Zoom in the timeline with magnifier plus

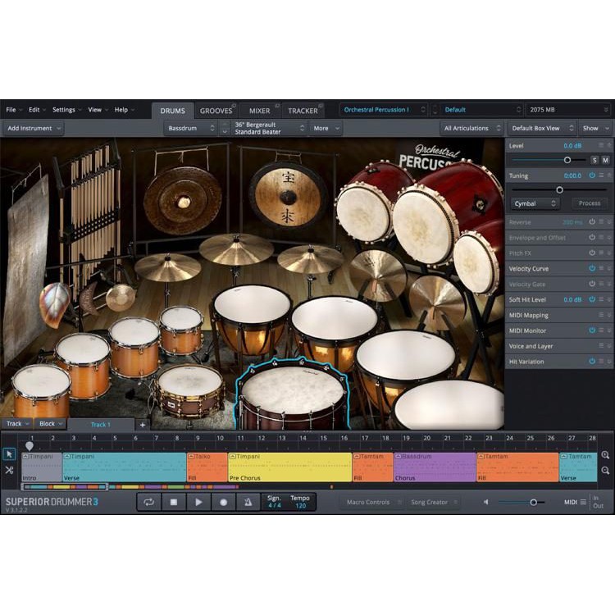point(605,455)
